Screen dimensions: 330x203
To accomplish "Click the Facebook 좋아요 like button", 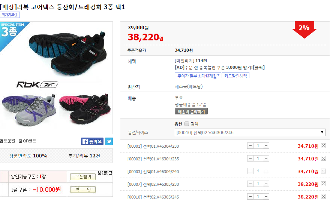I will click(x=92, y=141).
